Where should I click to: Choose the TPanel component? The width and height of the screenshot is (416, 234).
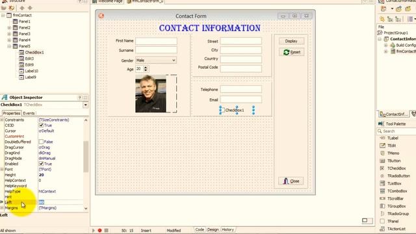click(x=393, y=221)
